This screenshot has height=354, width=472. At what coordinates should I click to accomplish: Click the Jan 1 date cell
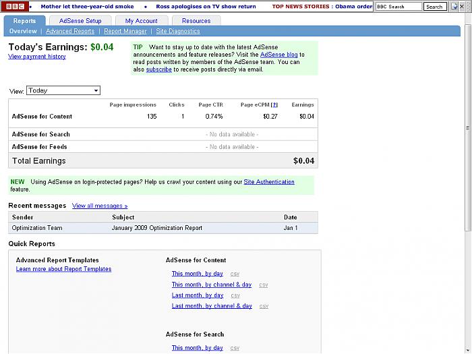point(291,228)
